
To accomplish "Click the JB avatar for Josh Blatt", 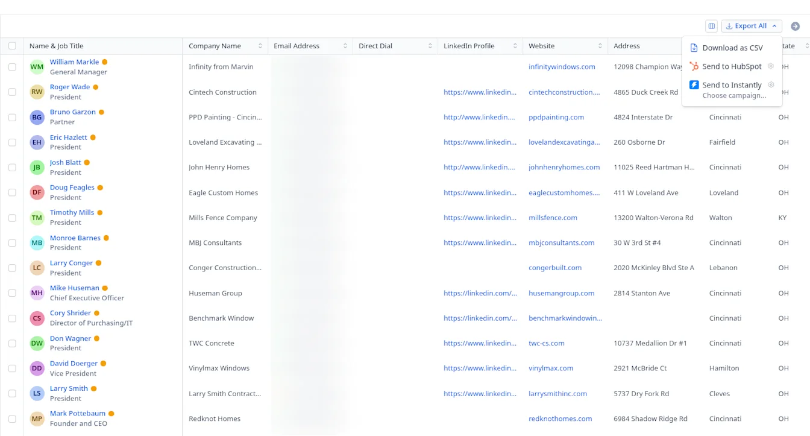I will point(37,167).
